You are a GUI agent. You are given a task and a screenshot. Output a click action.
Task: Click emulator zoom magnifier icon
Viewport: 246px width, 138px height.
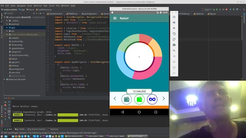point(174,51)
